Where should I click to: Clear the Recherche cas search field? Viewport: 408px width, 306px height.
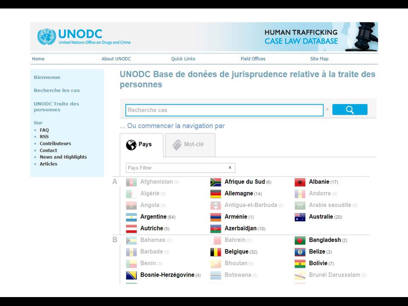point(327,109)
